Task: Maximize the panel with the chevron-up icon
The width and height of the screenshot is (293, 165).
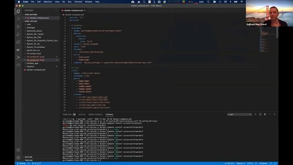Action: point(270,114)
